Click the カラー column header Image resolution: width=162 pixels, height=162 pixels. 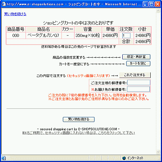tap(68, 29)
